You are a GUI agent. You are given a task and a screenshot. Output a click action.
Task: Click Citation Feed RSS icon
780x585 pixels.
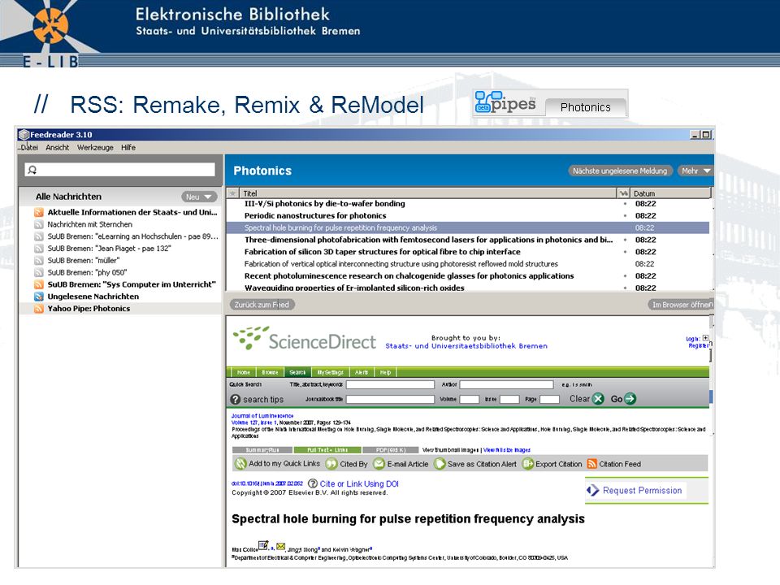coord(592,464)
